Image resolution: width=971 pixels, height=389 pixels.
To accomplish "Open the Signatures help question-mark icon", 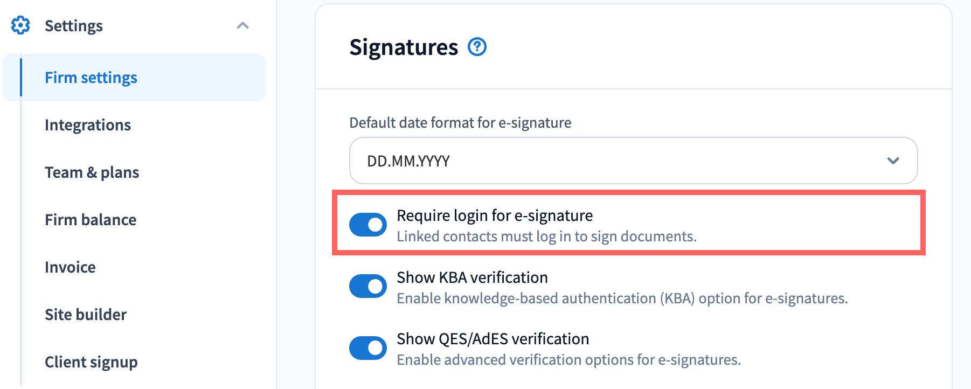I will click(x=477, y=47).
